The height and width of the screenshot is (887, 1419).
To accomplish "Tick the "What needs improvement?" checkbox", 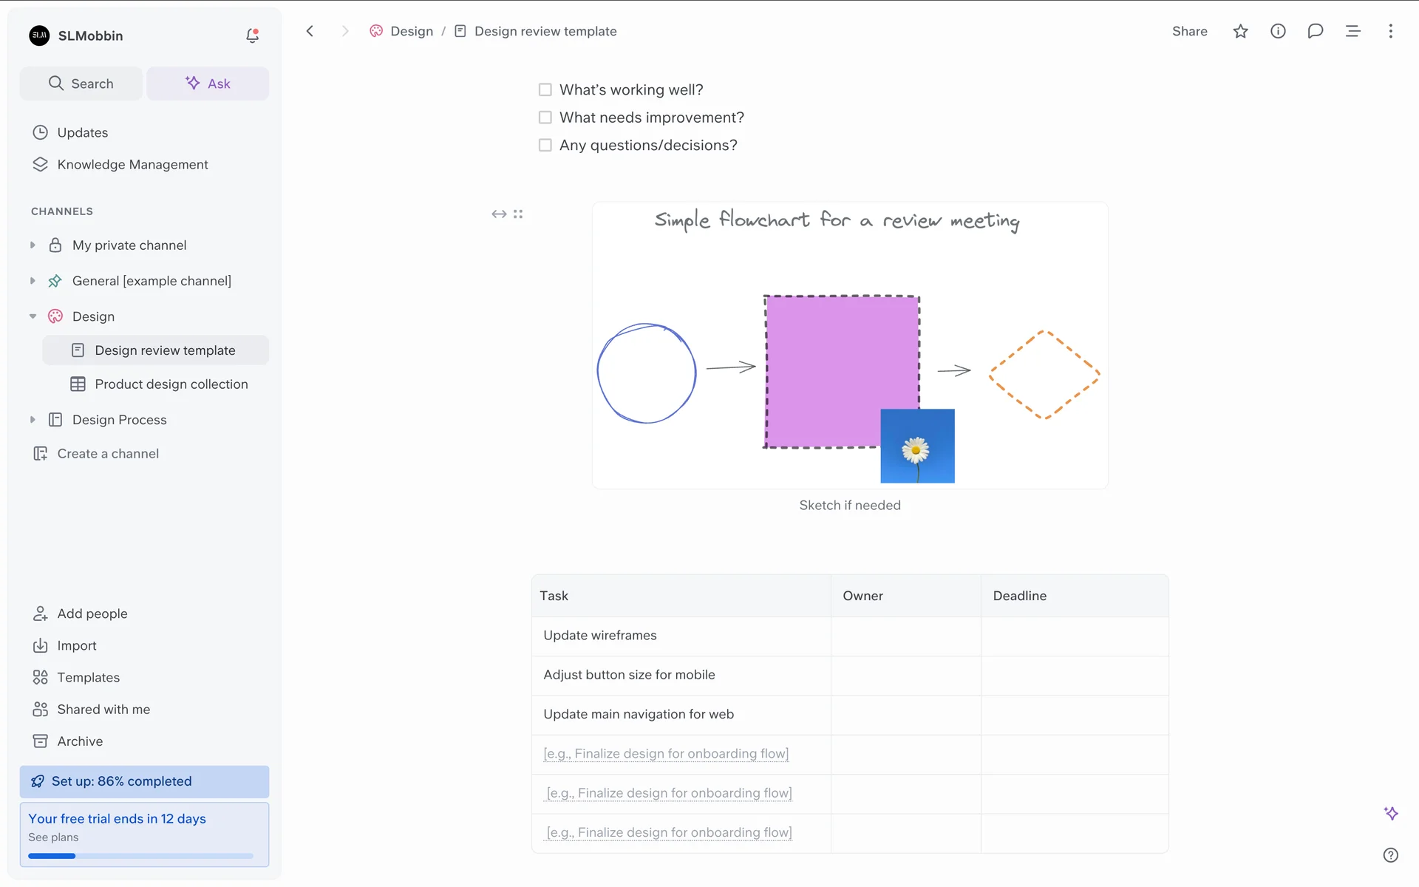I will pos(545,118).
